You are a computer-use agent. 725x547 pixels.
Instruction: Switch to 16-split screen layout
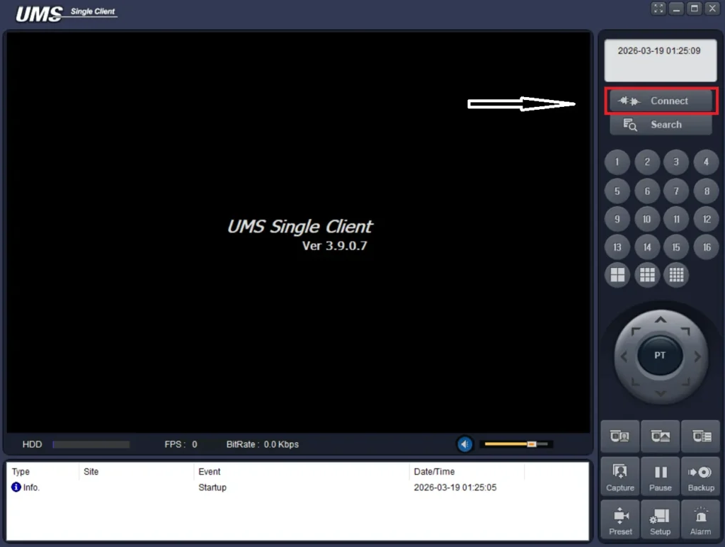676,275
